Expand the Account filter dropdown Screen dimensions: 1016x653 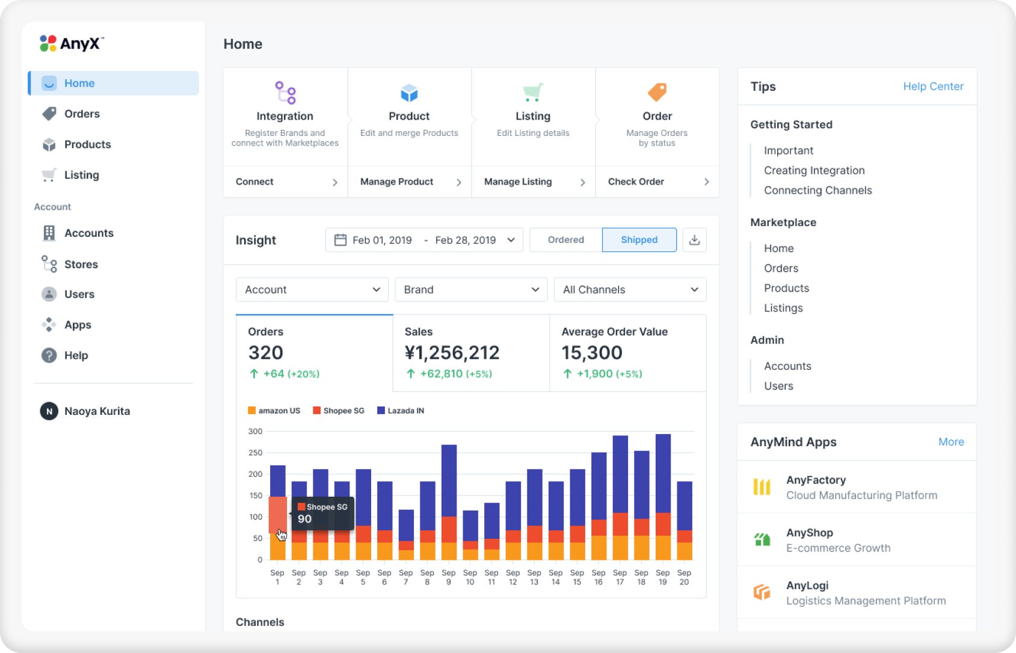click(x=312, y=290)
